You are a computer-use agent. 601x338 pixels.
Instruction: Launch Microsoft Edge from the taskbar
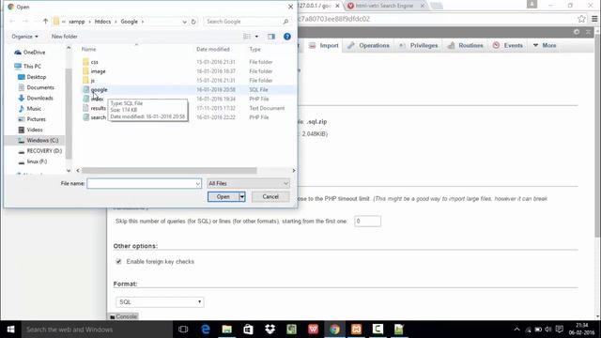click(206, 330)
